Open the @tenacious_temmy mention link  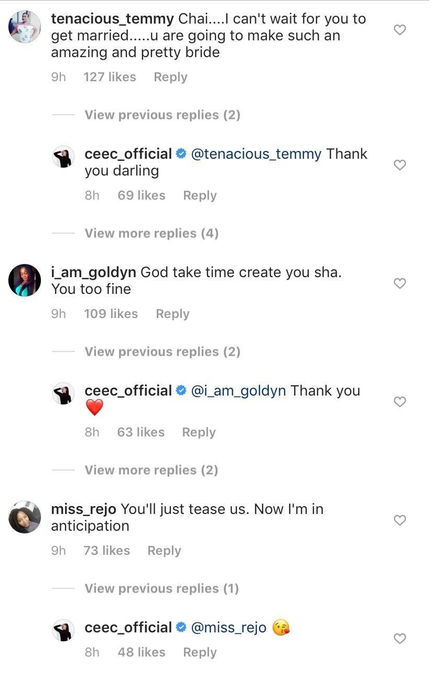pos(256,154)
